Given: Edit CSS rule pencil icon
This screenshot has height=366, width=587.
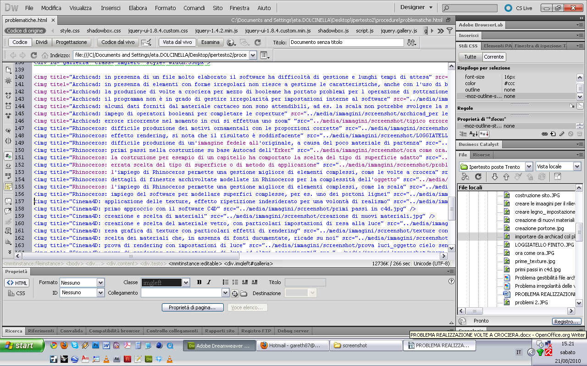Looking at the screenshot, I should (x=562, y=134).
